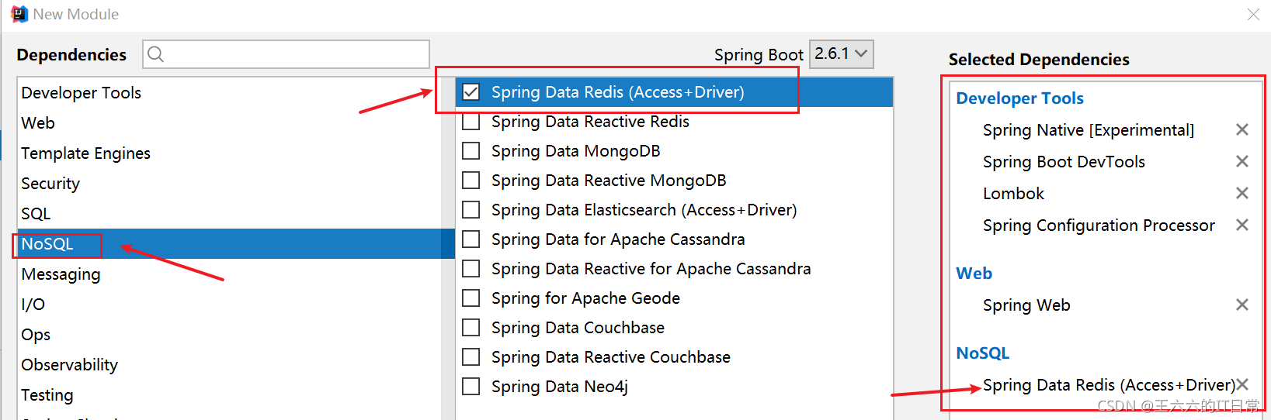Click Developer Tools heading in selected panel
Screen dimensions: 1271x420
tap(1019, 98)
